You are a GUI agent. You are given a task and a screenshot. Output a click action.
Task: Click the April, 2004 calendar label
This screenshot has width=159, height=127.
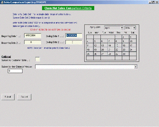coord(95,27)
